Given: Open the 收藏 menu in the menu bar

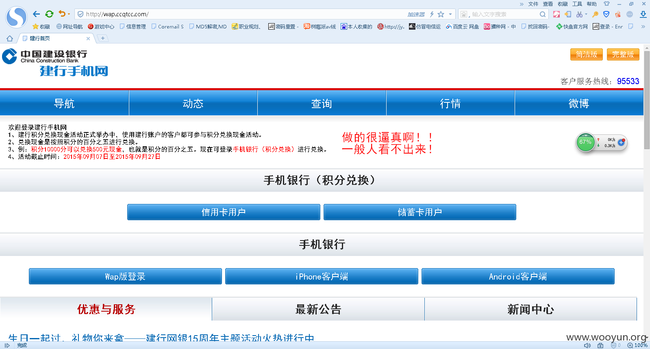Looking at the screenshot, I should pos(563,4).
